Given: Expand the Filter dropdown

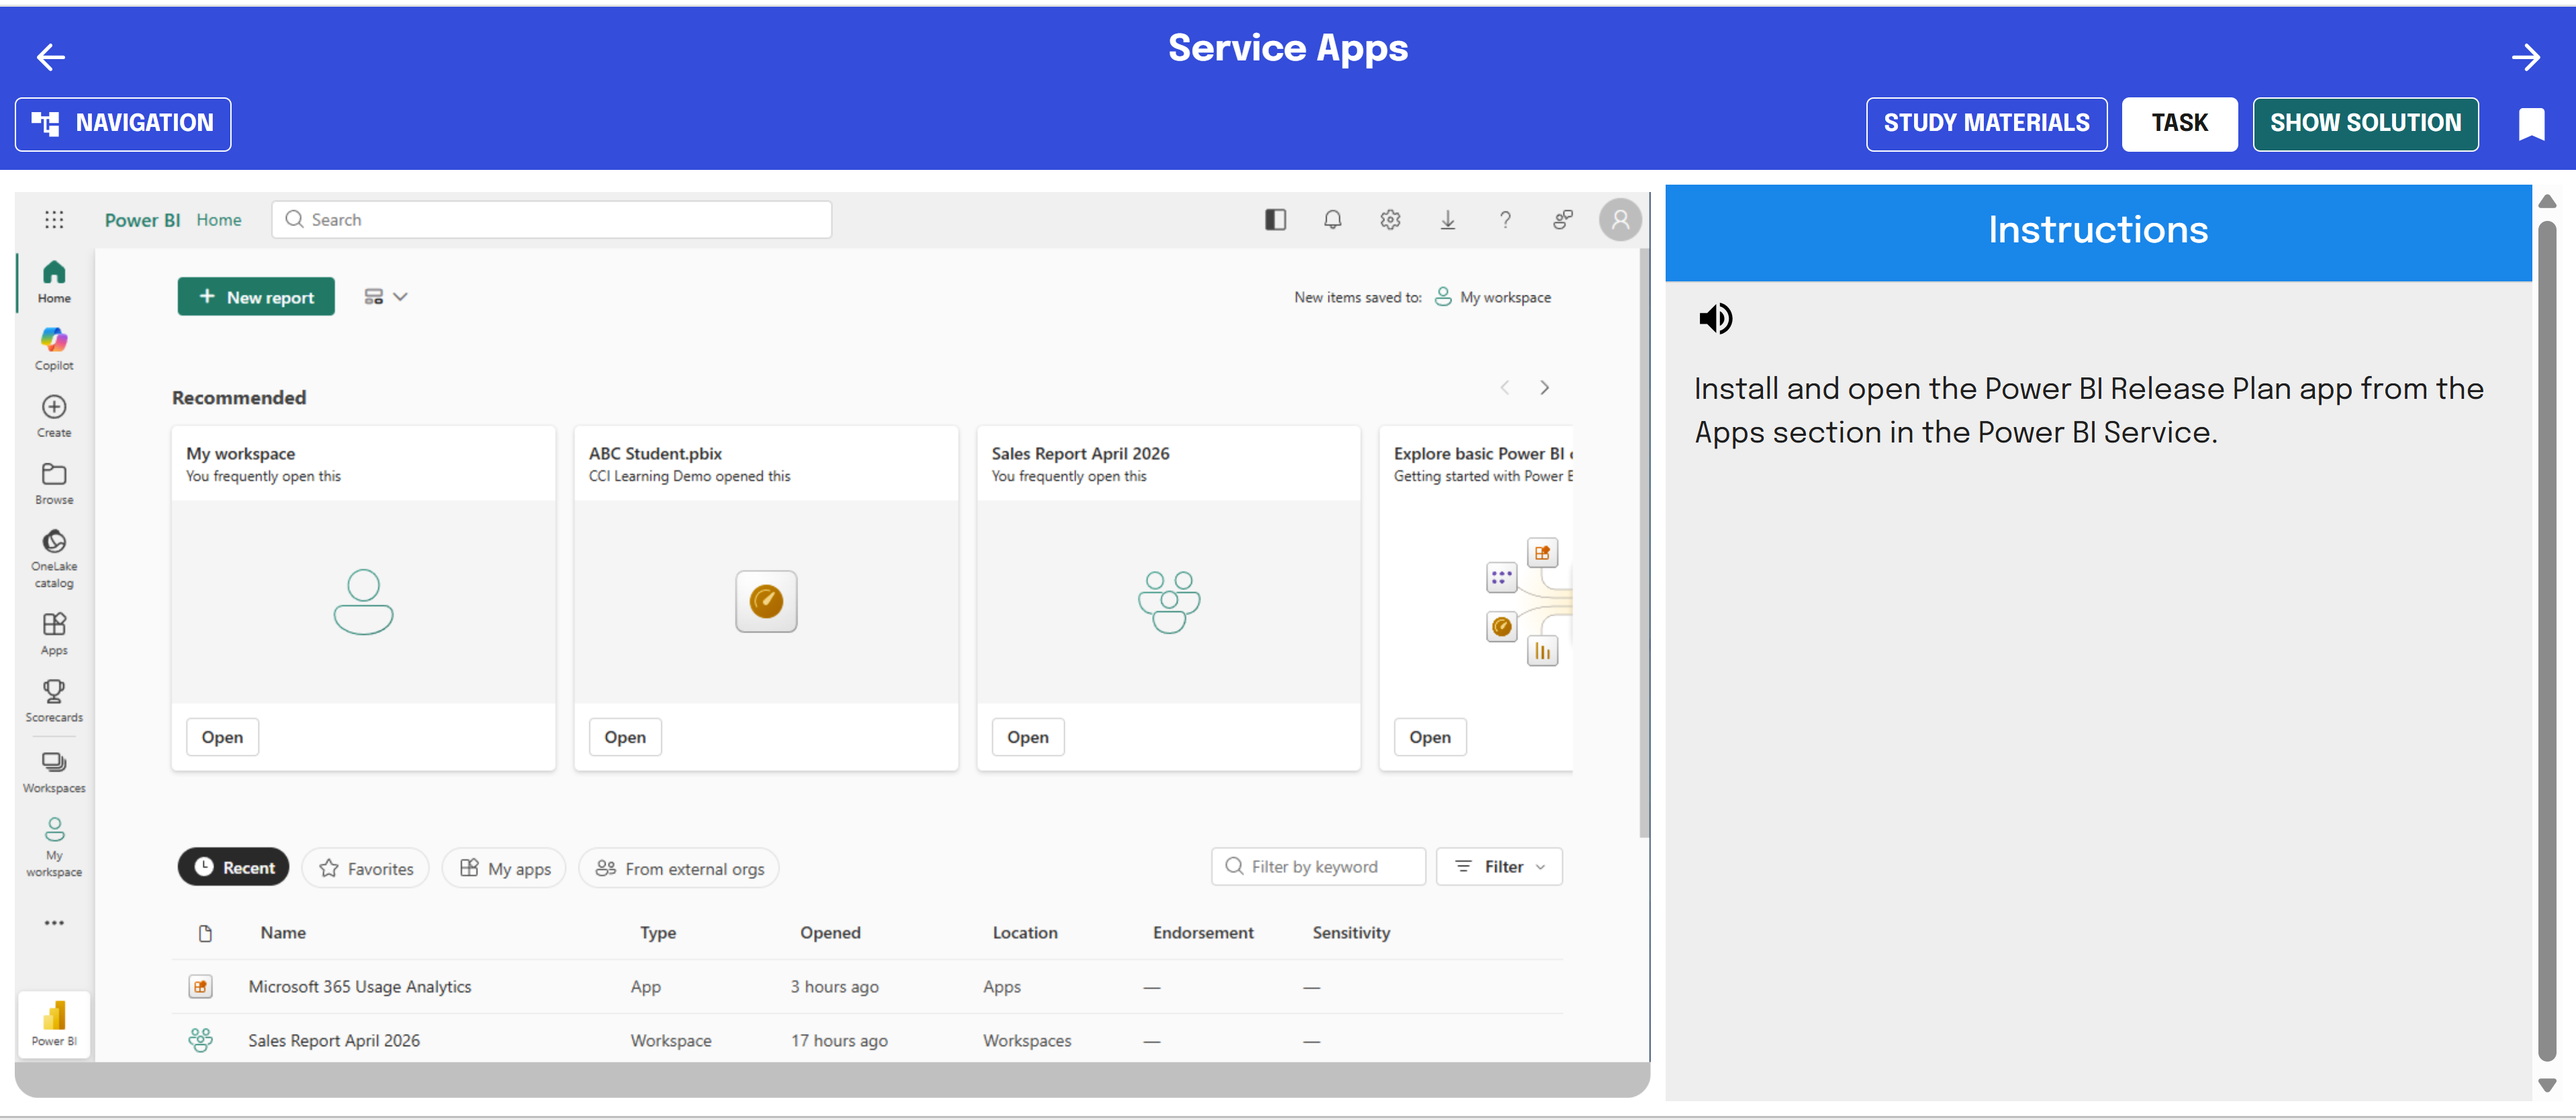Looking at the screenshot, I should click(1499, 866).
